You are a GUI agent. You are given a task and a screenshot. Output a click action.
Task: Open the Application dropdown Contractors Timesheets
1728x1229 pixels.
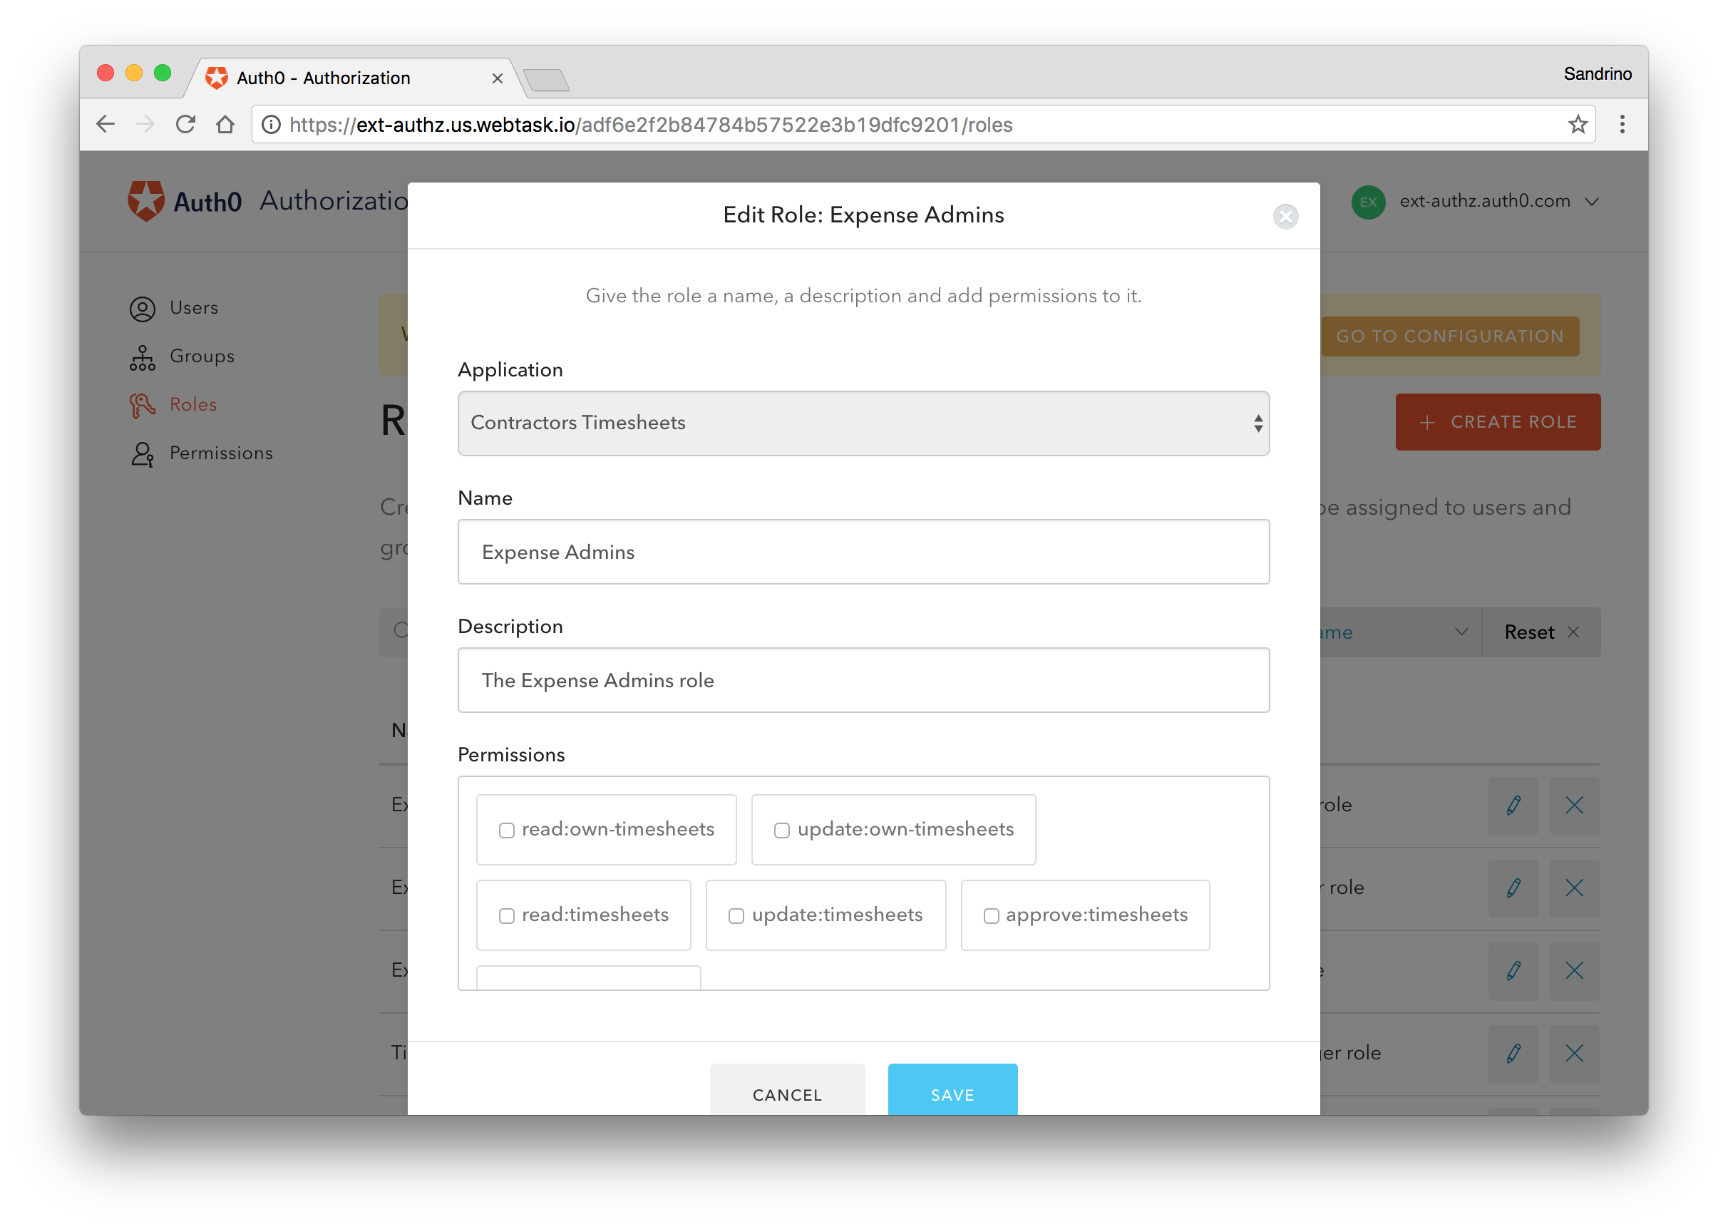pyautogui.click(x=863, y=423)
